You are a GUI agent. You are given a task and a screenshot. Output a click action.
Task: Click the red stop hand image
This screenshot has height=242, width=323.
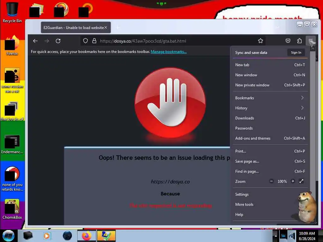tap(170, 102)
